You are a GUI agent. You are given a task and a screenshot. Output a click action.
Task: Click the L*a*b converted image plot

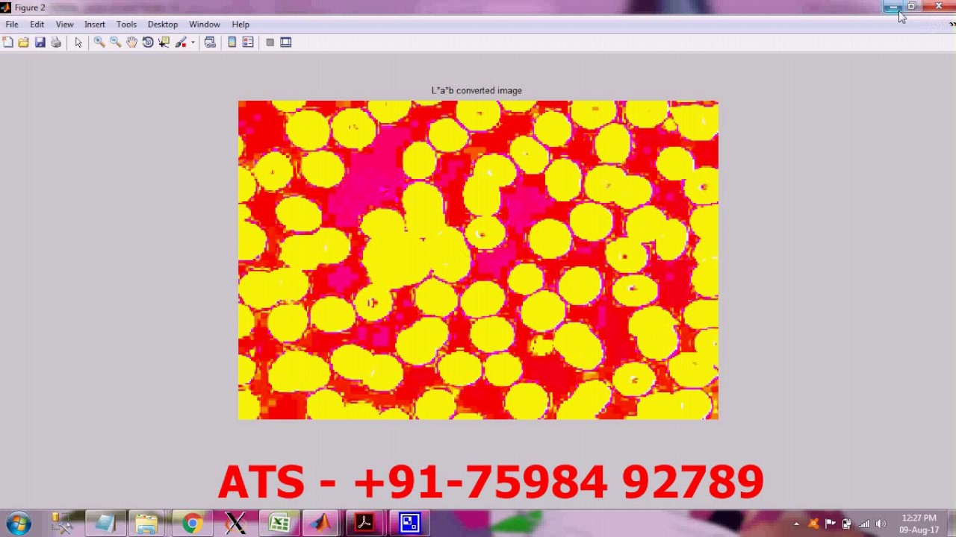478,260
